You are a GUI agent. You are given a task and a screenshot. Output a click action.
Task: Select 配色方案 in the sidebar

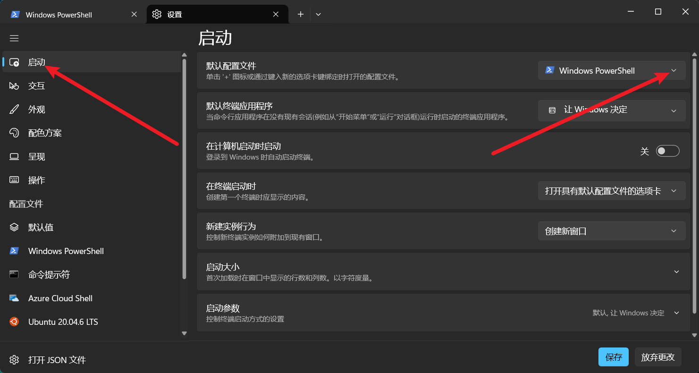pyautogui.click(x=92, y=133)
